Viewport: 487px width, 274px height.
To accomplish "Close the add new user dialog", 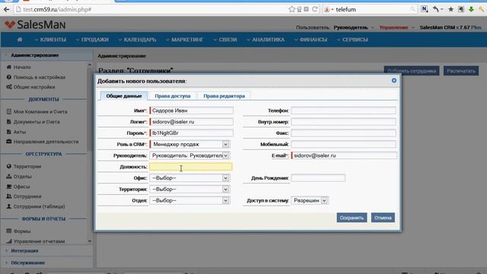I will [394, 81].
